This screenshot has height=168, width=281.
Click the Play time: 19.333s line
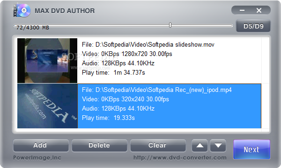click(x=108, y=118)
